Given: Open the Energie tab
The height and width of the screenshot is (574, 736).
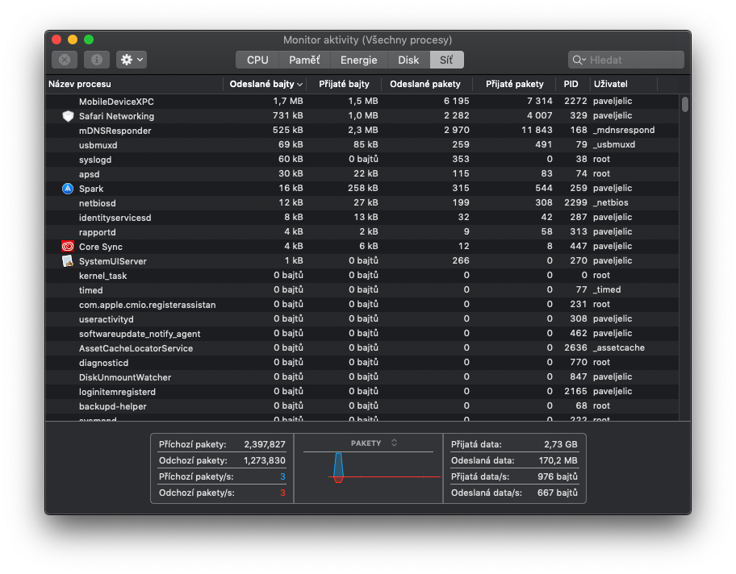Looking at the screenshot, I should tap(358, 60).
